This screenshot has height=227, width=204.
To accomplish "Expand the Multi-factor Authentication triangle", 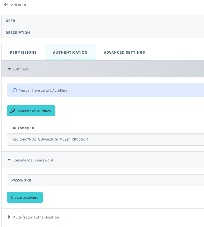I will click(9, 217).
